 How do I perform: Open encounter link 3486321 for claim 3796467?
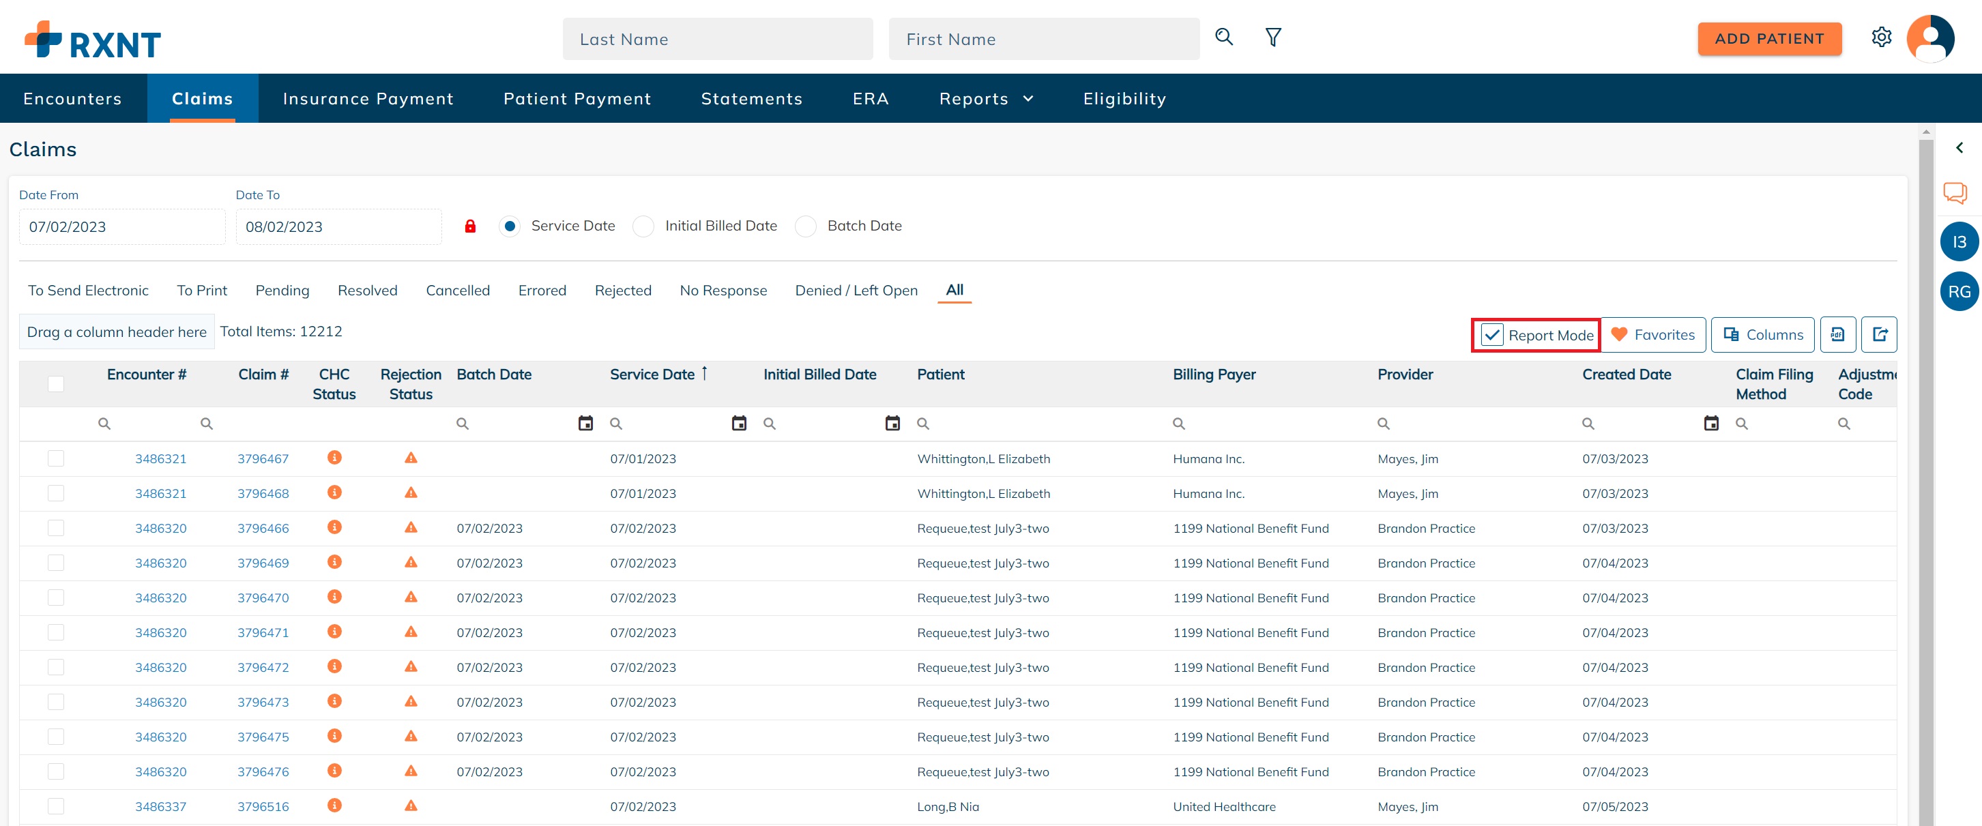(160, 459)
